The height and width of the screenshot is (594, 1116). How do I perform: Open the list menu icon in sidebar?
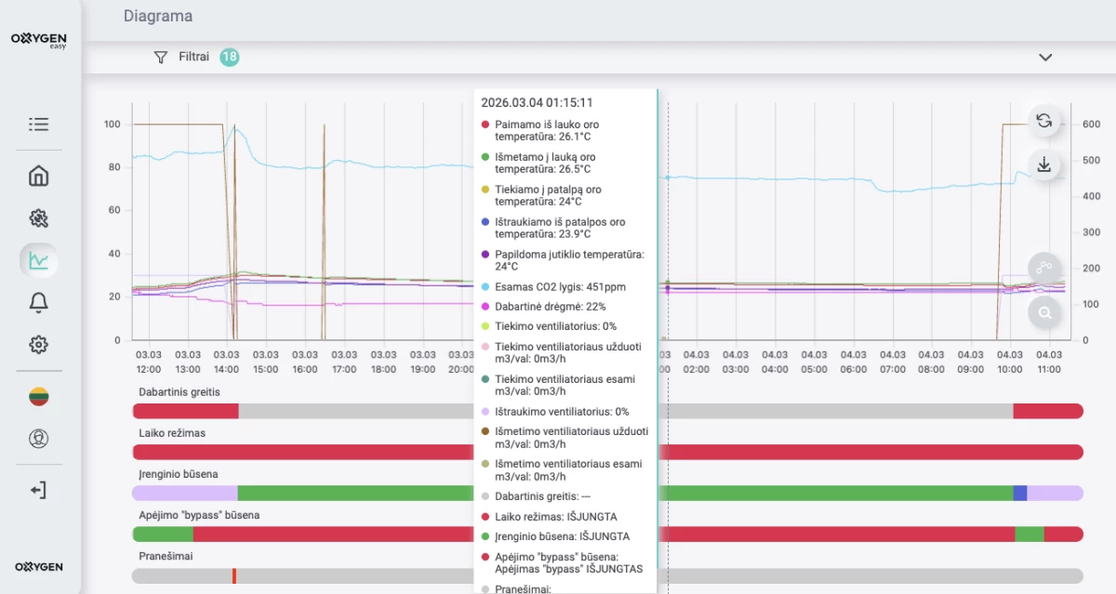click(38, 125)
